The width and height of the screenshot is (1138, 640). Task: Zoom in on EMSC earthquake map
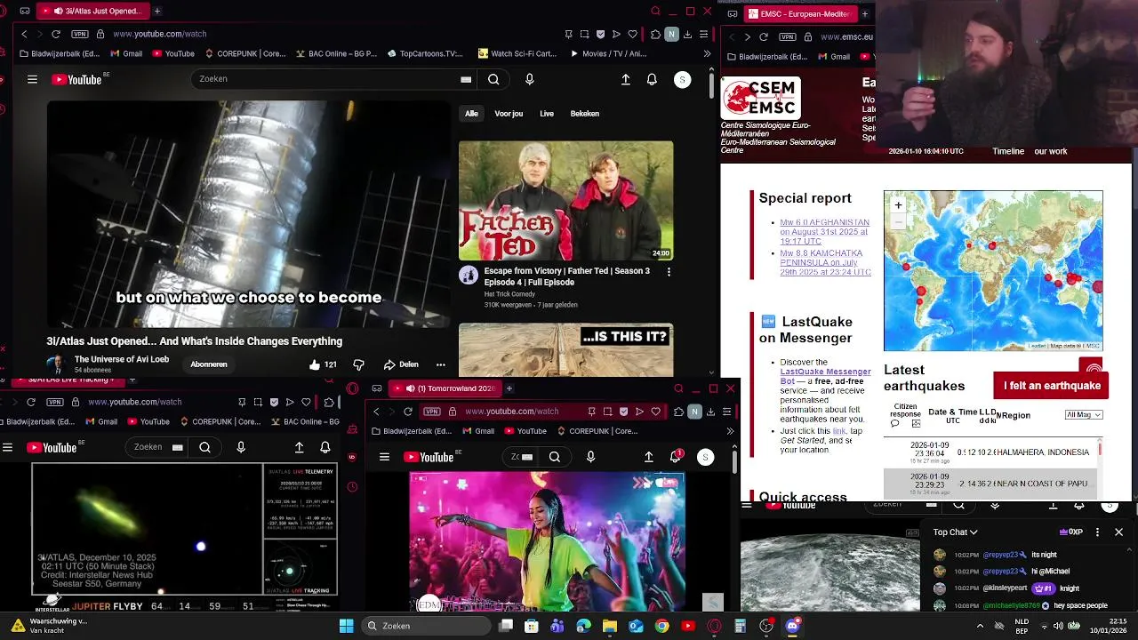[898, 205]
